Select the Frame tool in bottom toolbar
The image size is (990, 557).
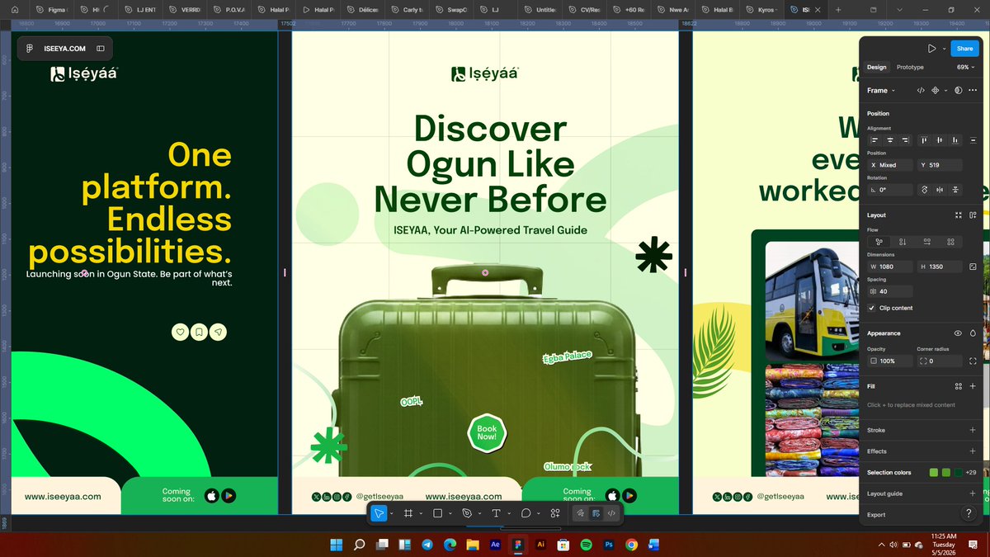point(408,513)
